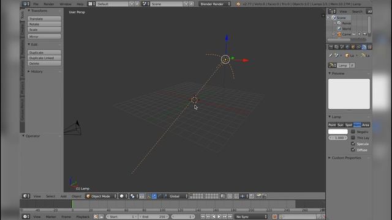Click the Start frame field
Screen dimensions: 392x220
[x=122, y=217]
